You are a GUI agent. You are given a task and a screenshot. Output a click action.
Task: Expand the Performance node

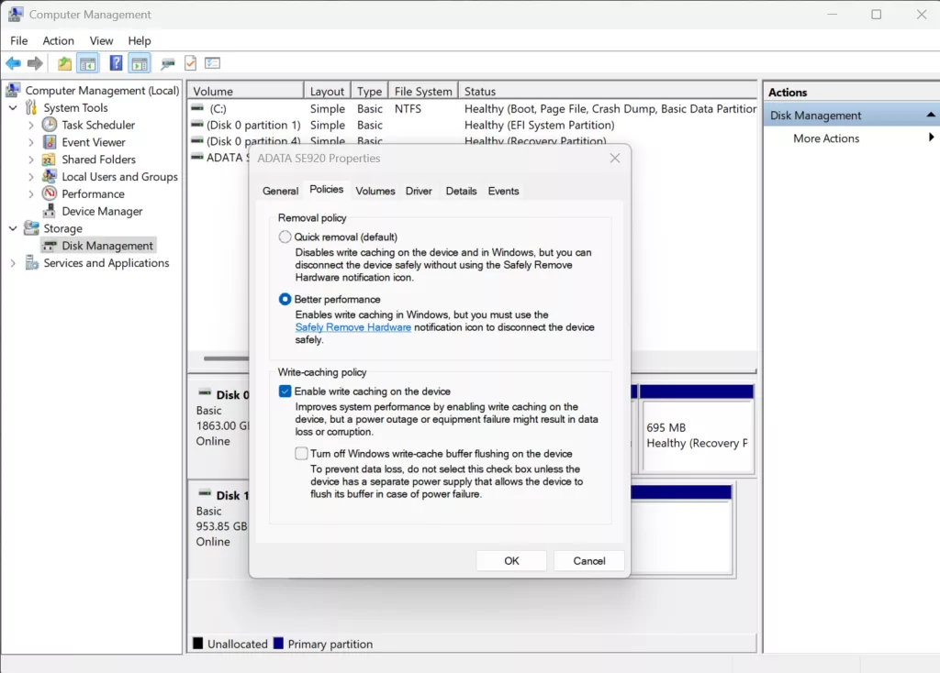click(x=31, y=194)
